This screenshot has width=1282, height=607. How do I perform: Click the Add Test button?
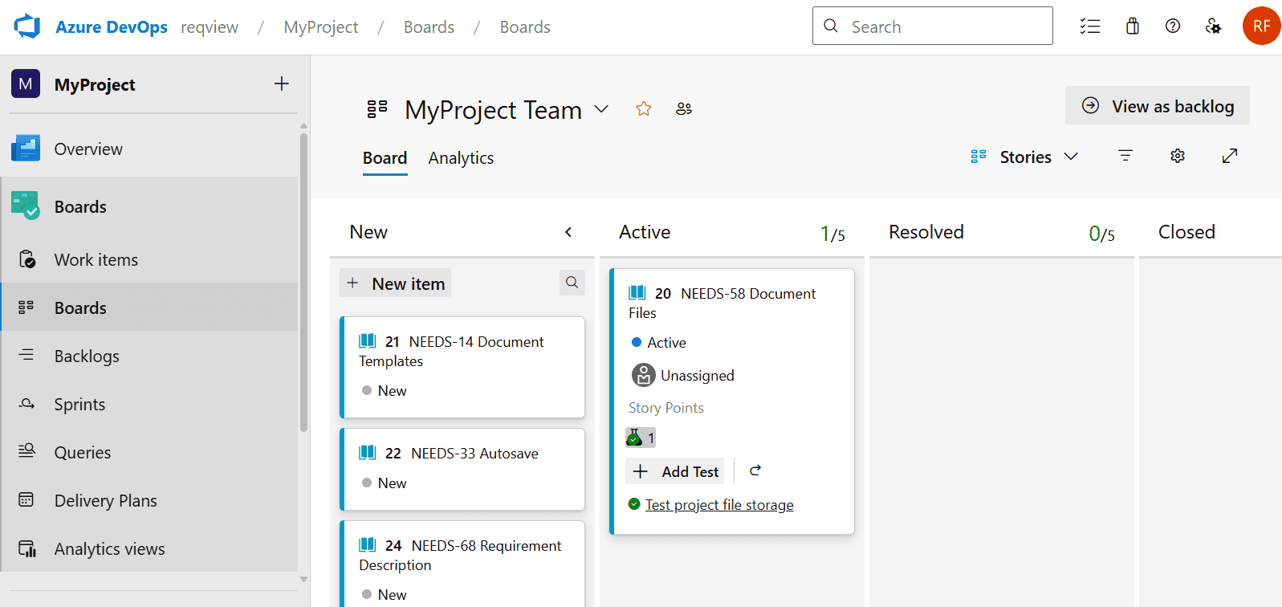tap(675, 471)
